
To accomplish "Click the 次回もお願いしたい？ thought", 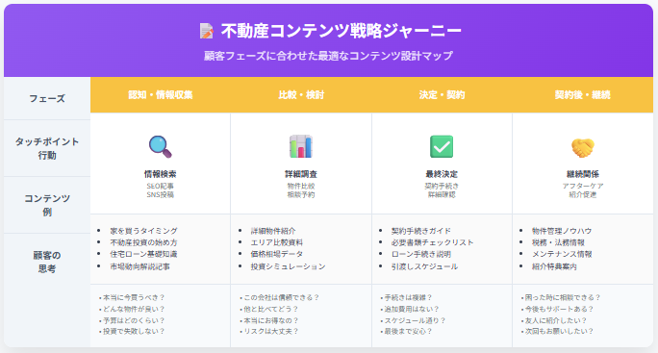I will [x=559, y=332].
